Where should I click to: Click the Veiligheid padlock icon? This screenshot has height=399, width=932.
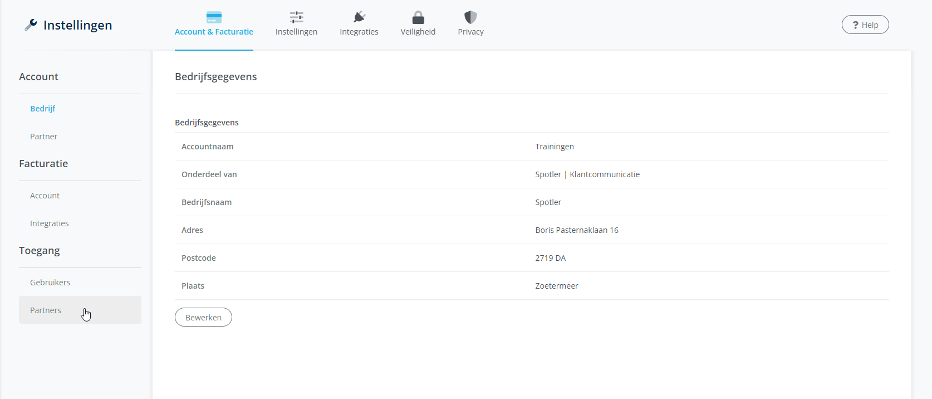pyautogui.click(x=418, y=17)
